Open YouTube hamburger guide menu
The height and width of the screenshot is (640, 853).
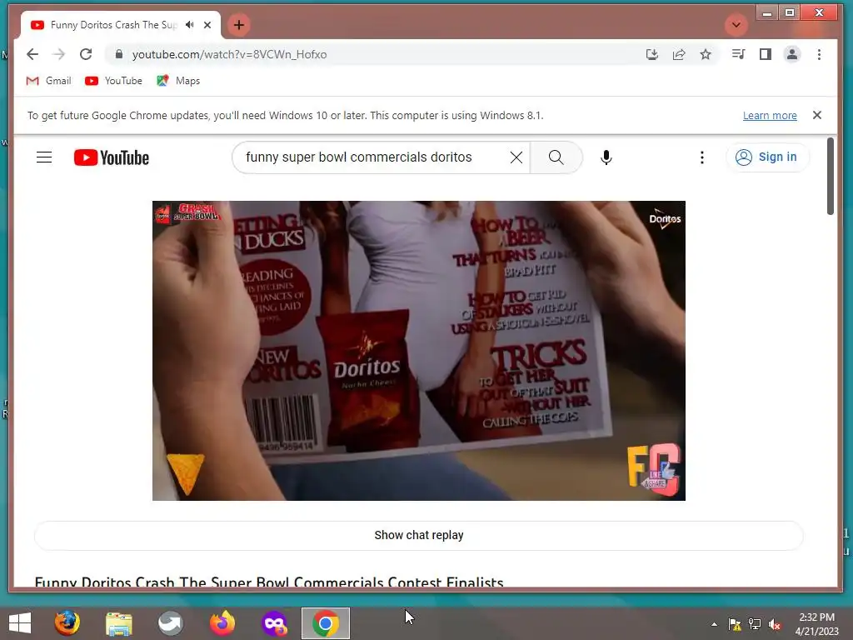click(44, 157)
